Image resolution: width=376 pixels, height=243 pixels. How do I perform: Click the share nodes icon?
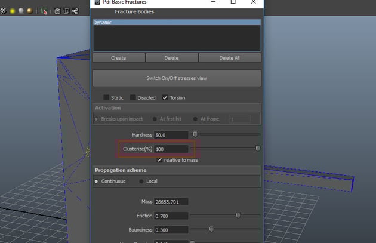point(75,11)
